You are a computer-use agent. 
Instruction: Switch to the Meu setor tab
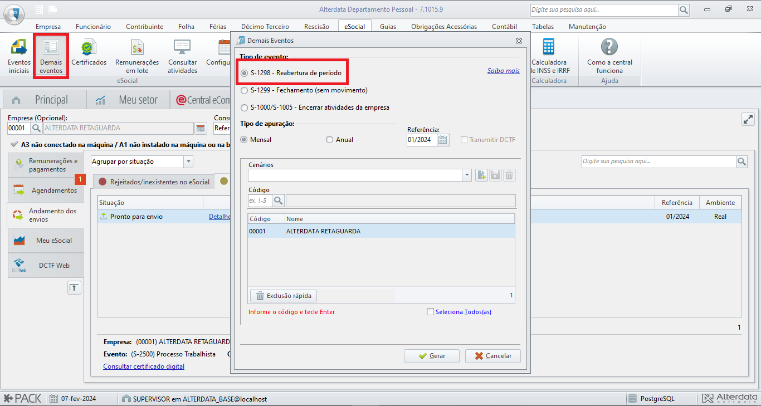pyautogui.click(x=129, y=100)
